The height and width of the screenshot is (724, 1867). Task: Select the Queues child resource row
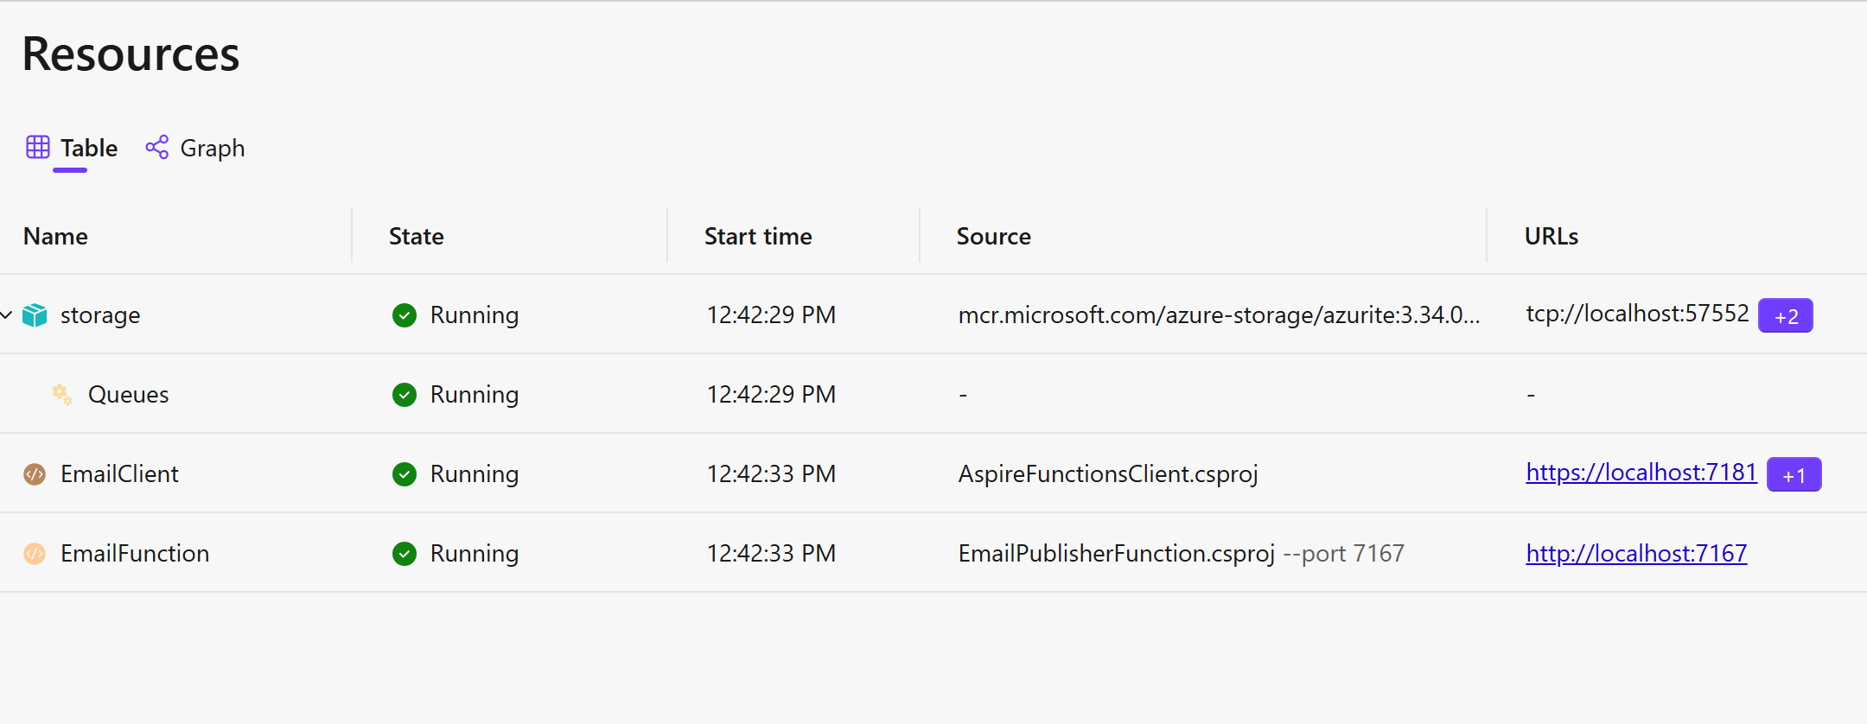pos(933,394)
